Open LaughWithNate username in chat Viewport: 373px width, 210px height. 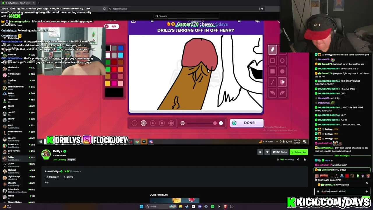pyautogui.click(x=326, y=148)
